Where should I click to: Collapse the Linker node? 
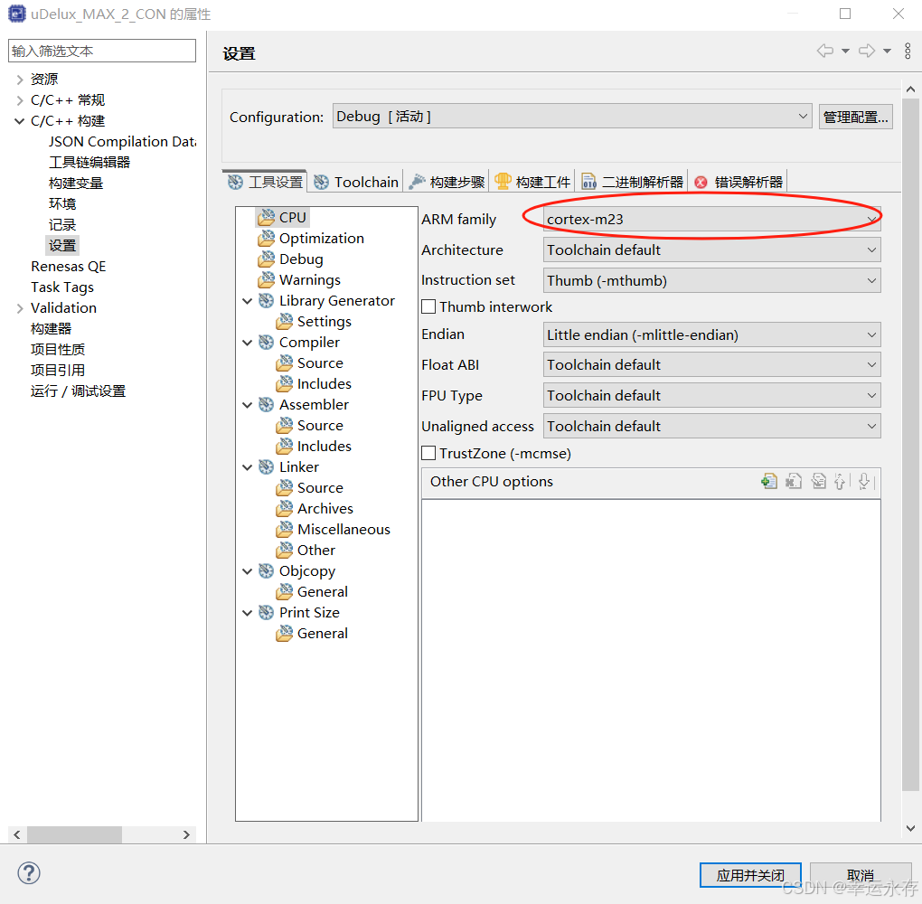pyautogui.click(x=248, y=467)
